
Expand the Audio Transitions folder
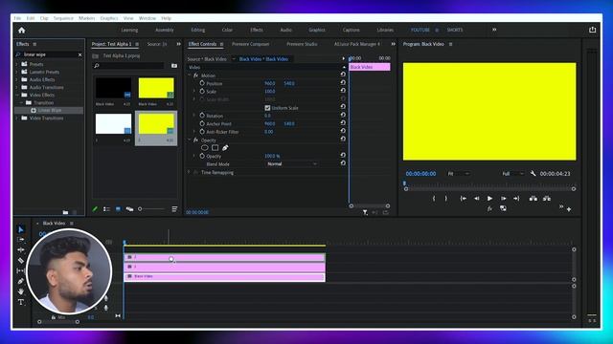[x=17, y=87]
